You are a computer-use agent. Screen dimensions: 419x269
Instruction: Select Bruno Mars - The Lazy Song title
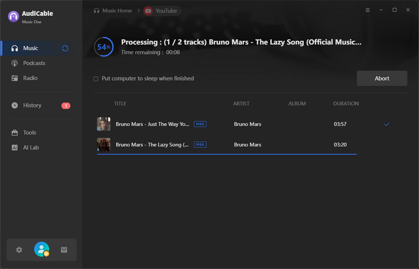(152, 145)
